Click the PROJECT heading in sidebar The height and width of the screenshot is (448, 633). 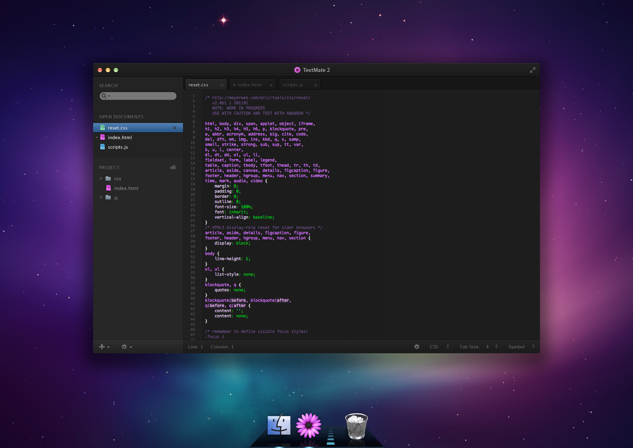[x=109, y=167]
